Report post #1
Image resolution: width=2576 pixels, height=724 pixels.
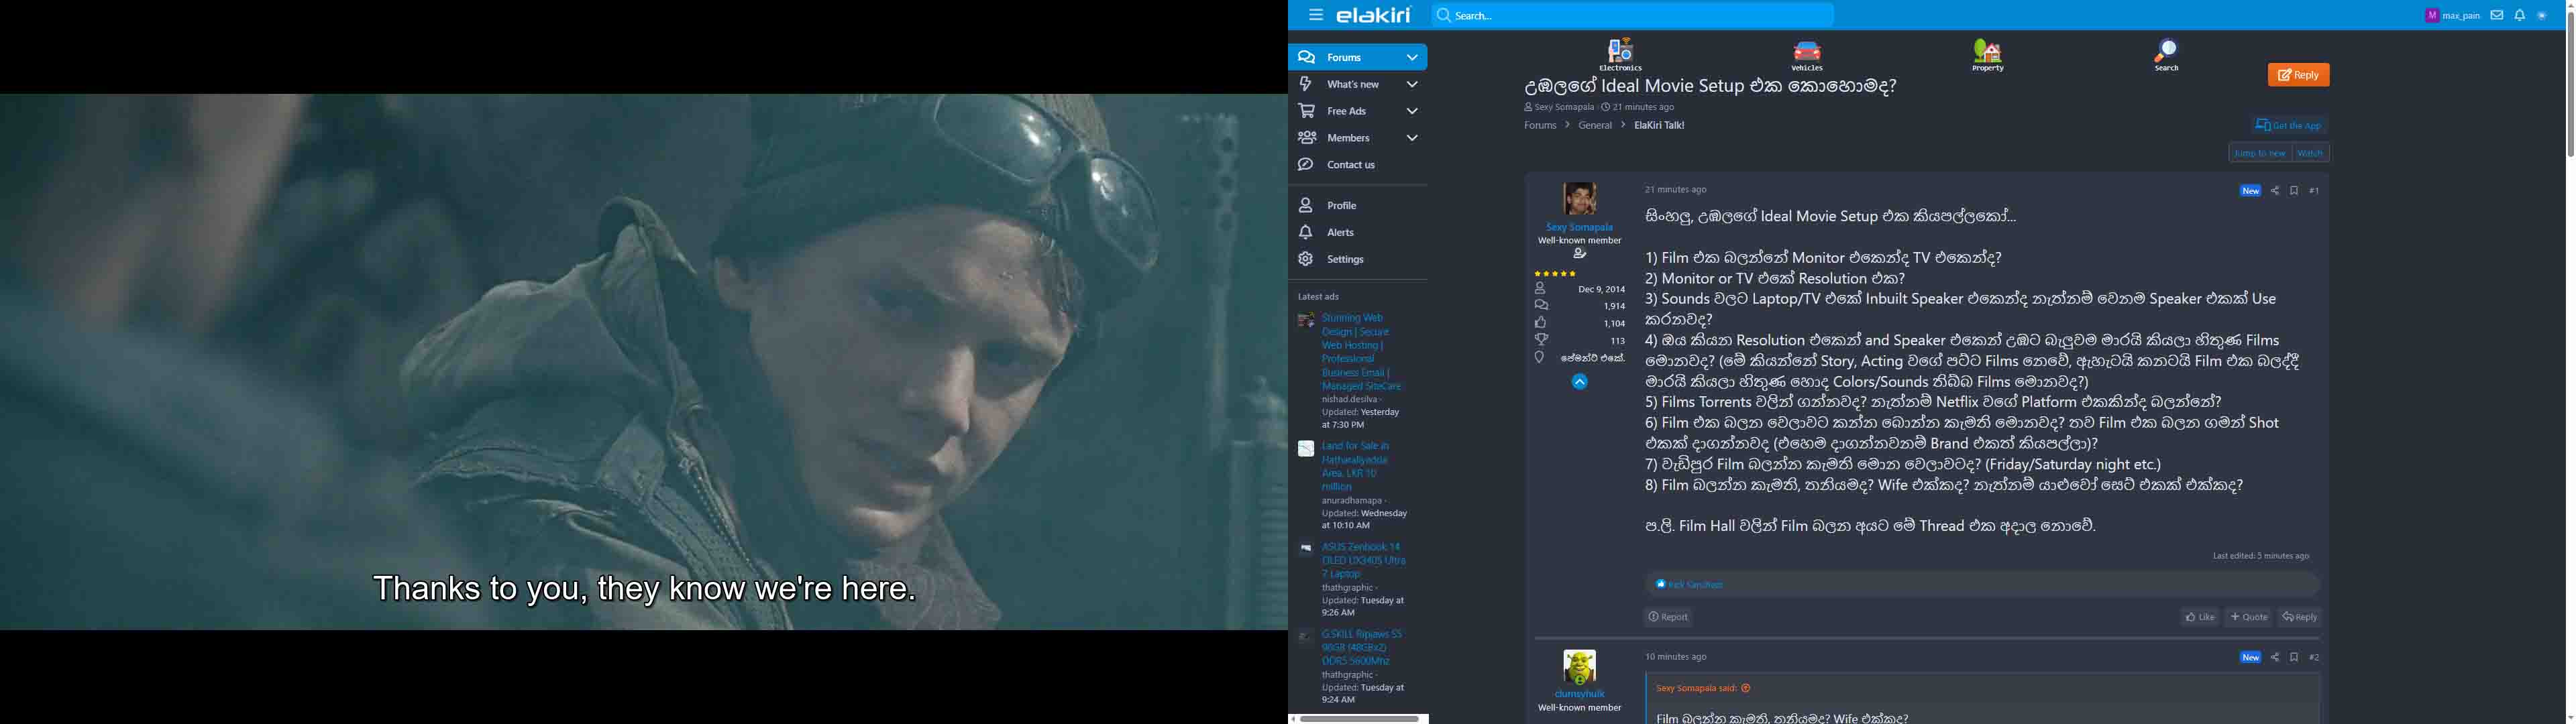[x=1668, y=618]
